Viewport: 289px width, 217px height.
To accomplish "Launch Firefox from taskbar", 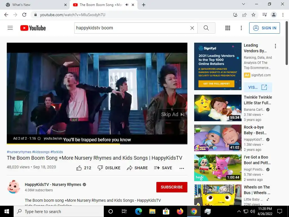I will [180, 211].
